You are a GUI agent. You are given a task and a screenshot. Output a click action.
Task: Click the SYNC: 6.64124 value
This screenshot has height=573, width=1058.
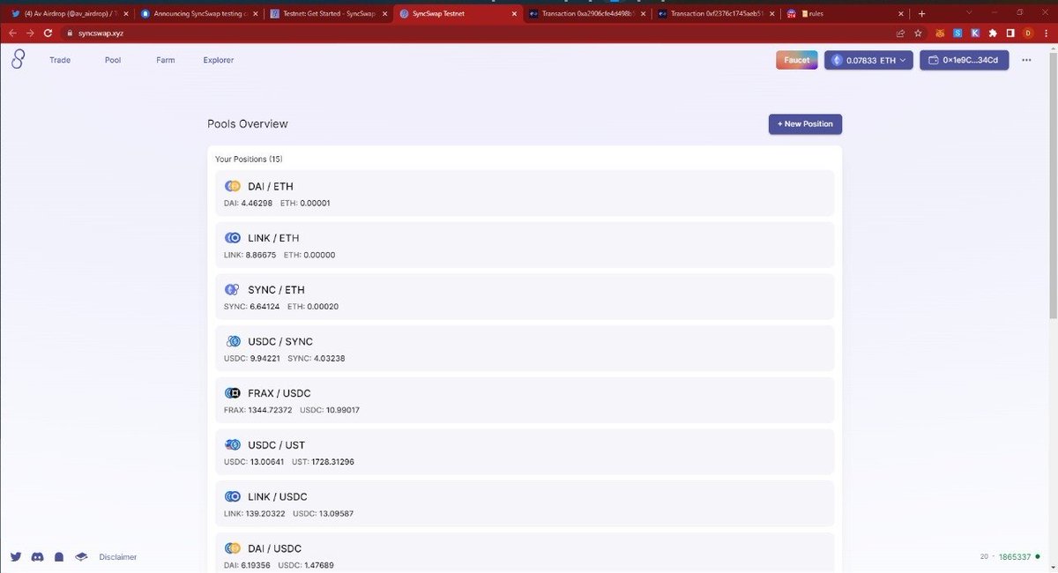tap(252, 307)
